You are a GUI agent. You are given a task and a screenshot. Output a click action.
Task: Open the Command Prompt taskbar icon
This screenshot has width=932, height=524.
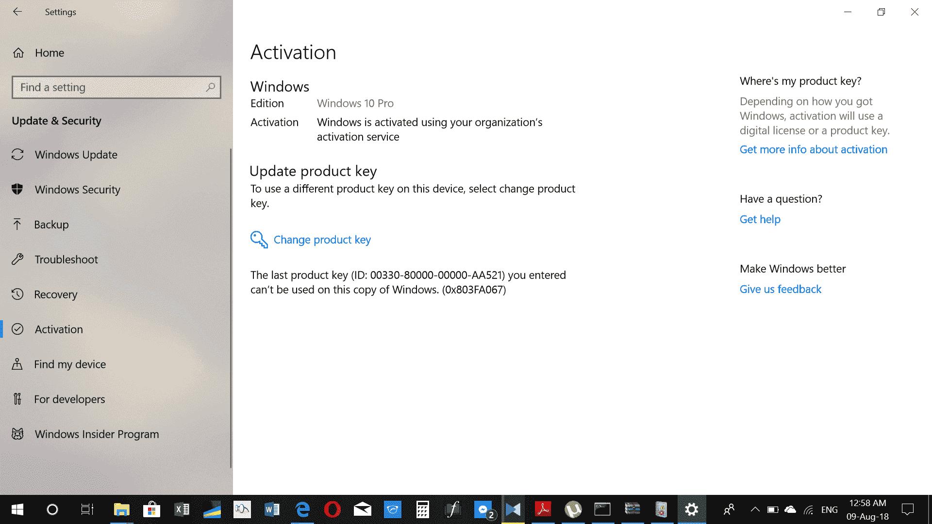tap(602, 509)
